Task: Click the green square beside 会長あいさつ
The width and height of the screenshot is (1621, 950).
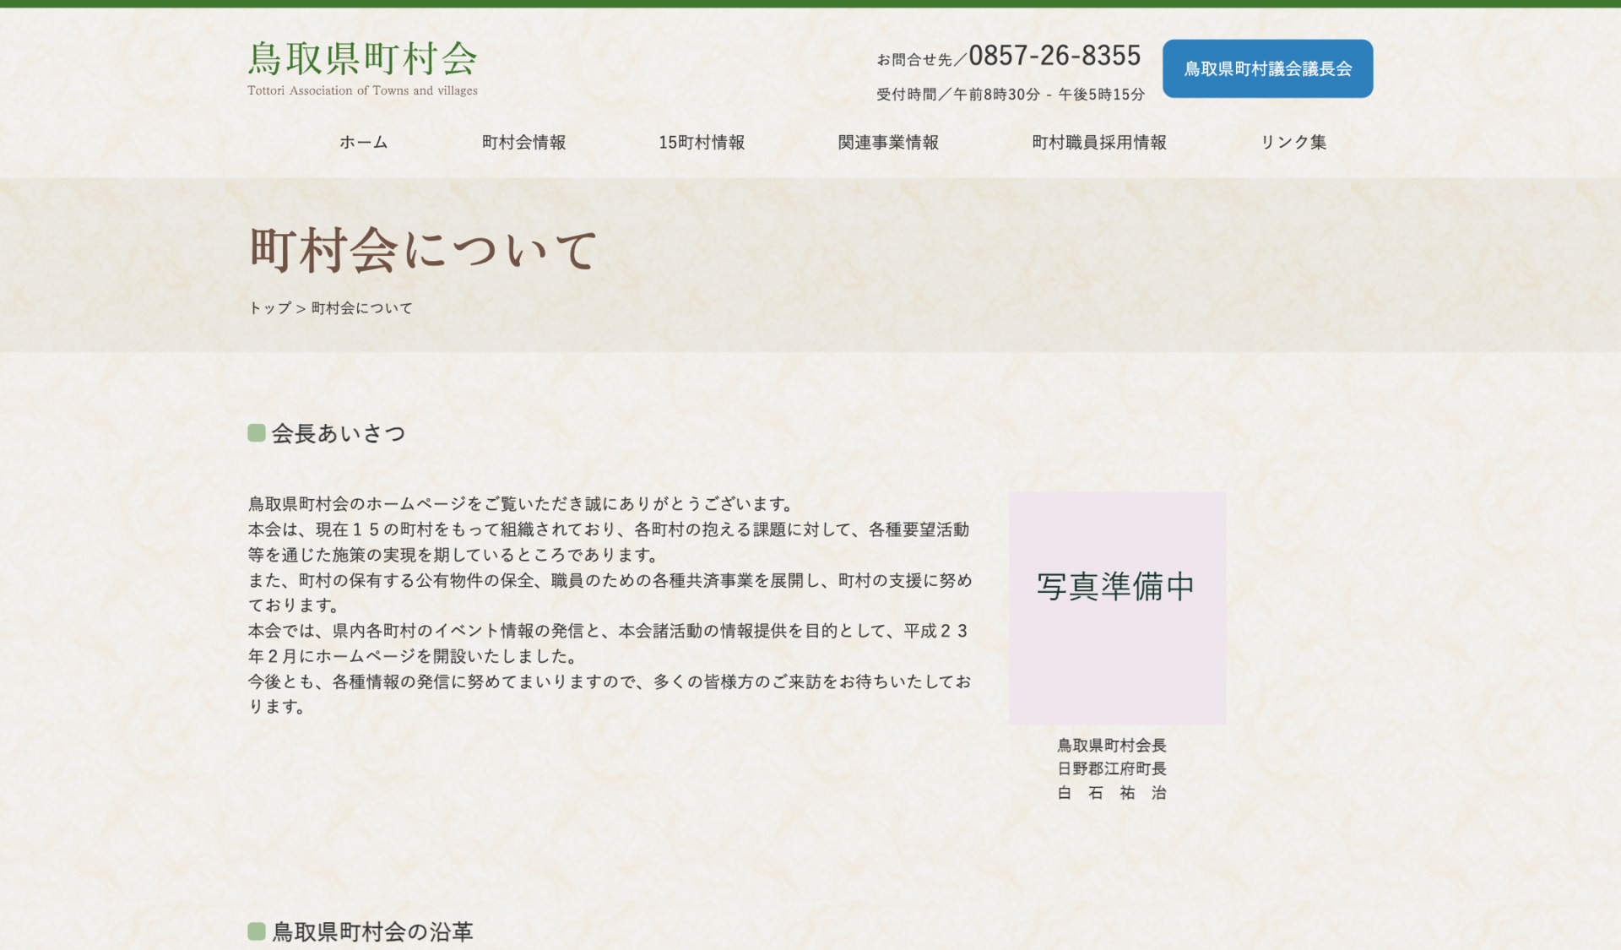Action: (257, 433)
